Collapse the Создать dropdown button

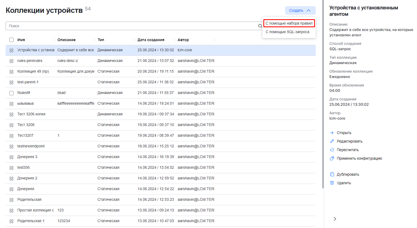pos(300,10)
